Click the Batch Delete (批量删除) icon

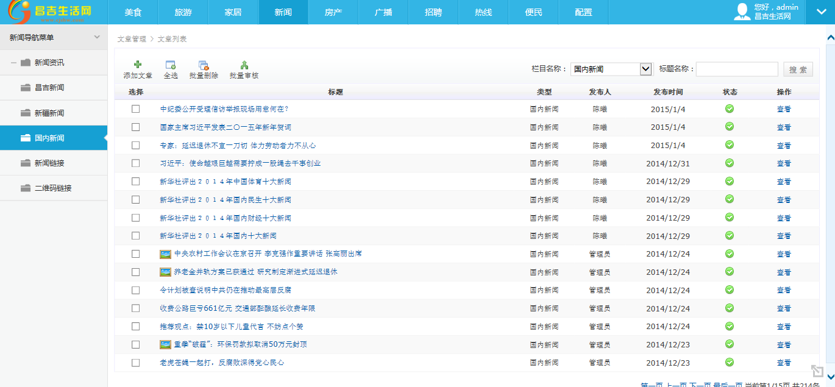[204, 65]
